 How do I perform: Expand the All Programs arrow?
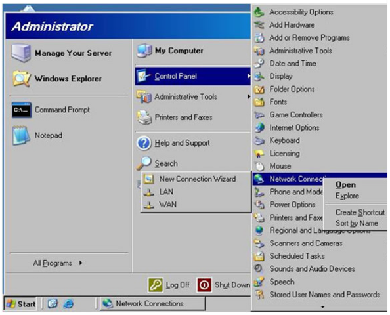[81, 262]
